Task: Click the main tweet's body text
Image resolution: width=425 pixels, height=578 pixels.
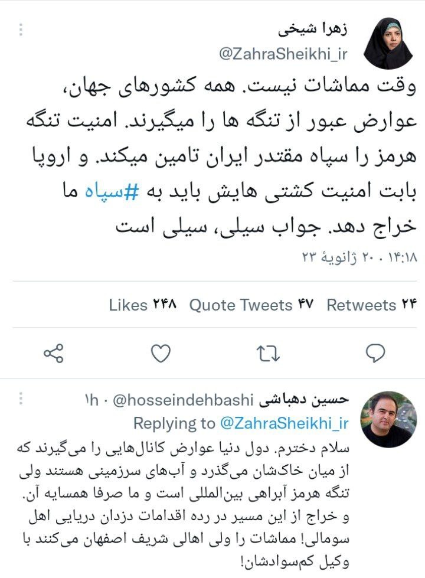Action: (x=221, y=156)
